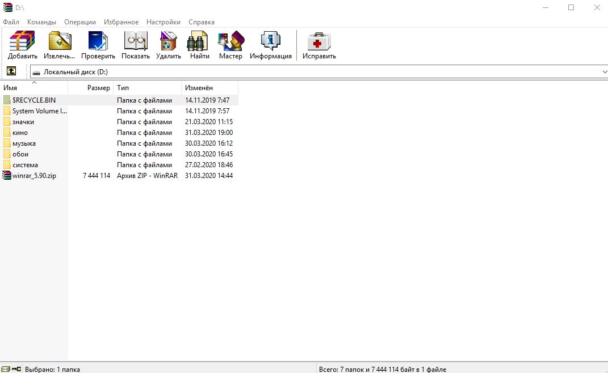Click the Локальный диск (D:) address field

318,71
